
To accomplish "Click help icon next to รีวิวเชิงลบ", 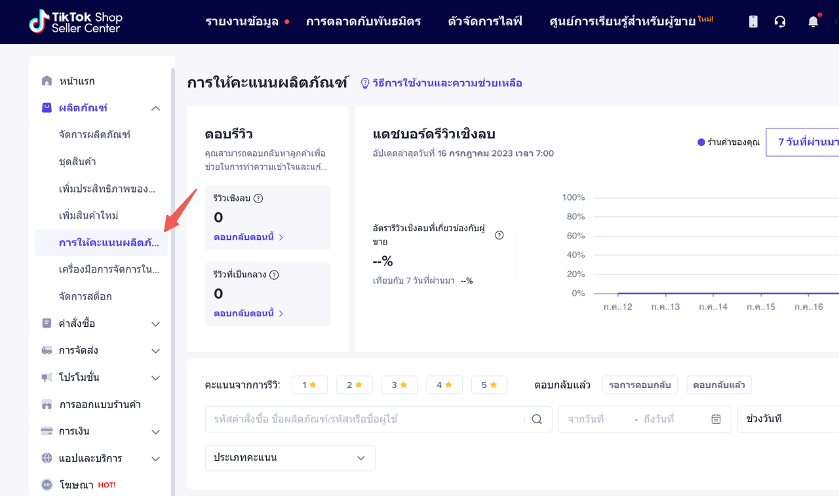I will 258,199.
